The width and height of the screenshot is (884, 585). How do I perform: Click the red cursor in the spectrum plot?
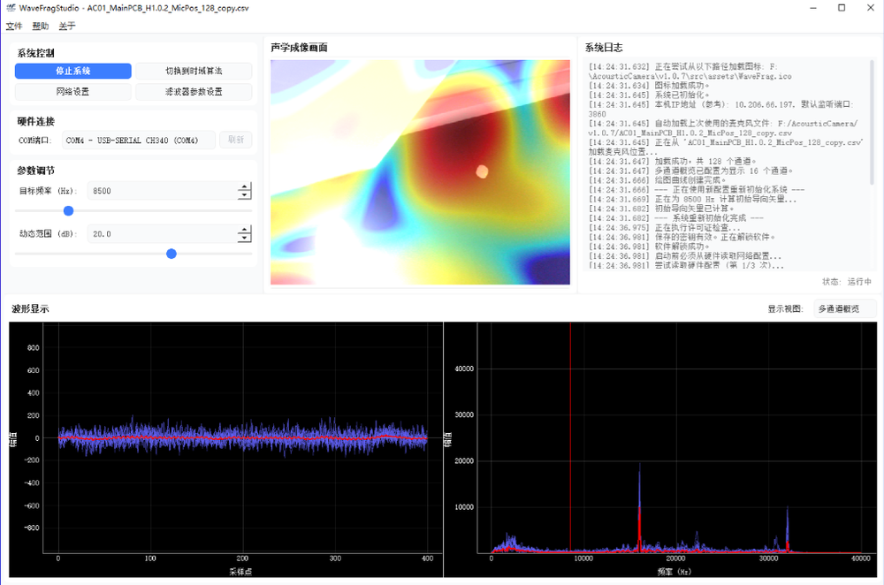click(x=572, y=442)
